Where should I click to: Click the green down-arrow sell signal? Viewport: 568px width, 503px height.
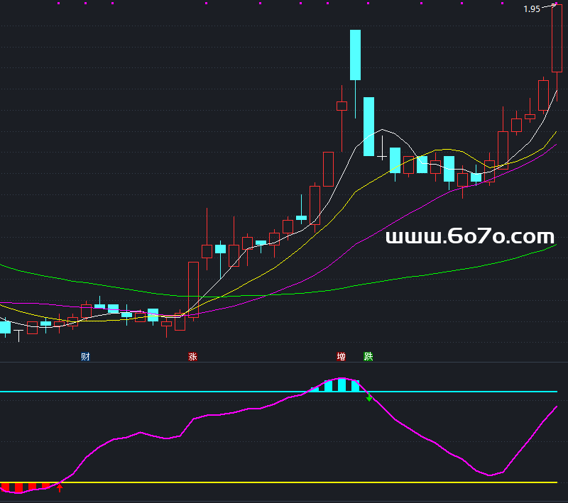coord(369,397)
